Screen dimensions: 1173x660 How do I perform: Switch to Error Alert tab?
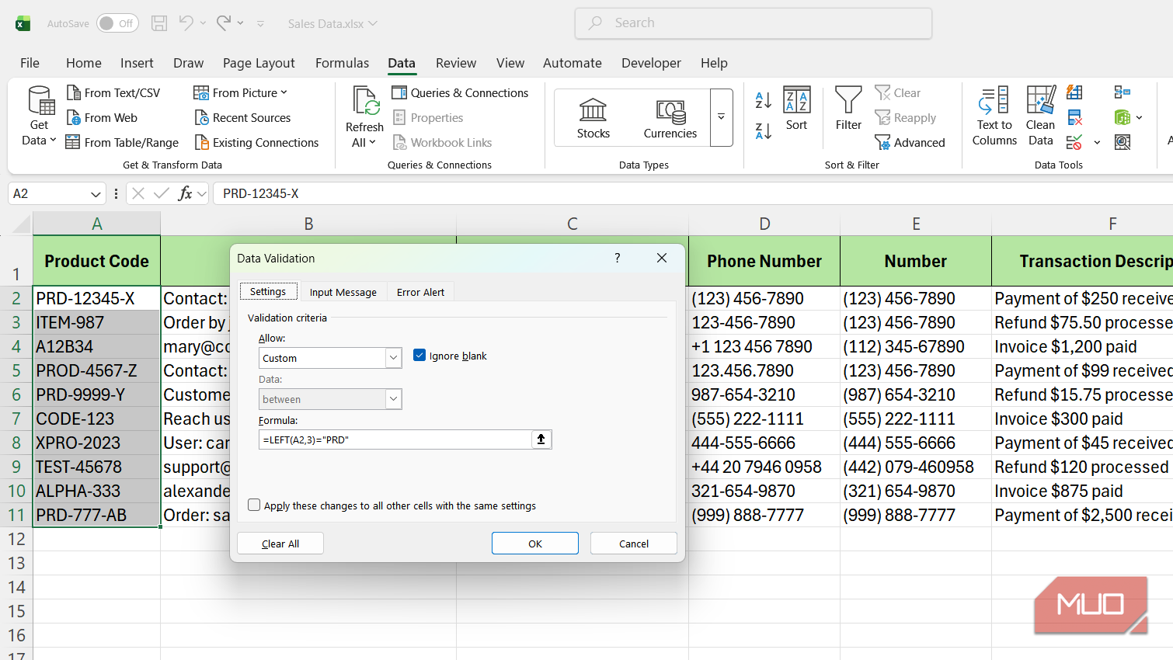point(420,292)
